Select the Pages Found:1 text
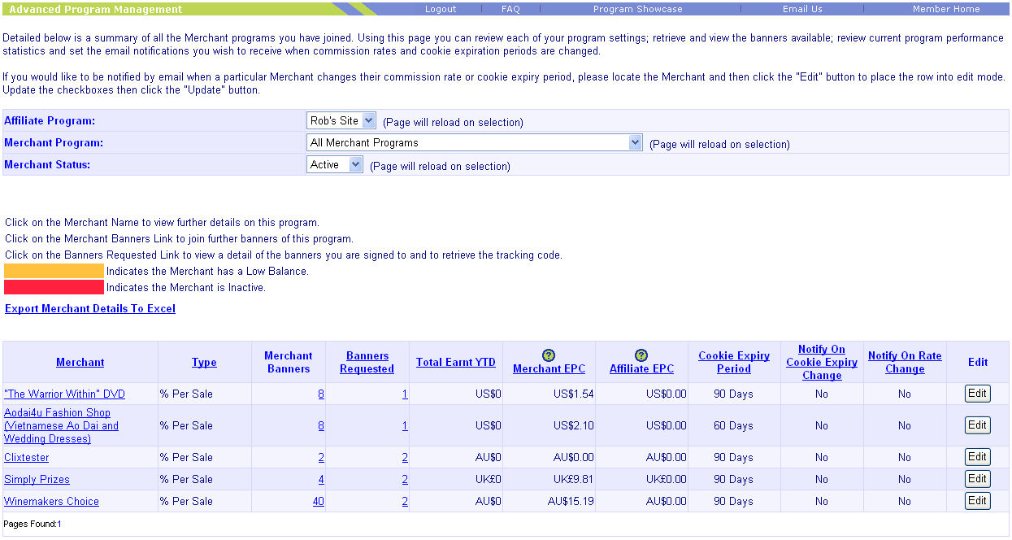 [33, 524]
